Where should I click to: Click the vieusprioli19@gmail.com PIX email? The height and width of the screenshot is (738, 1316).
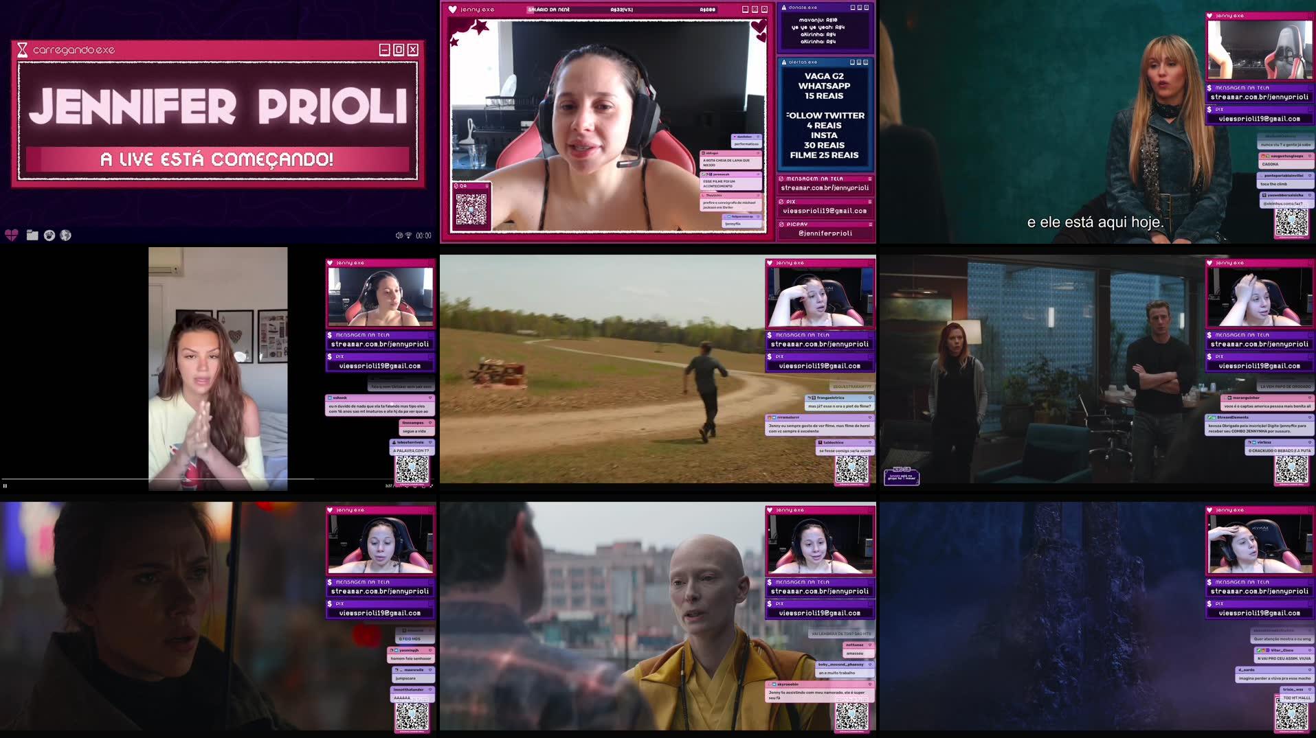pos(825,210)
